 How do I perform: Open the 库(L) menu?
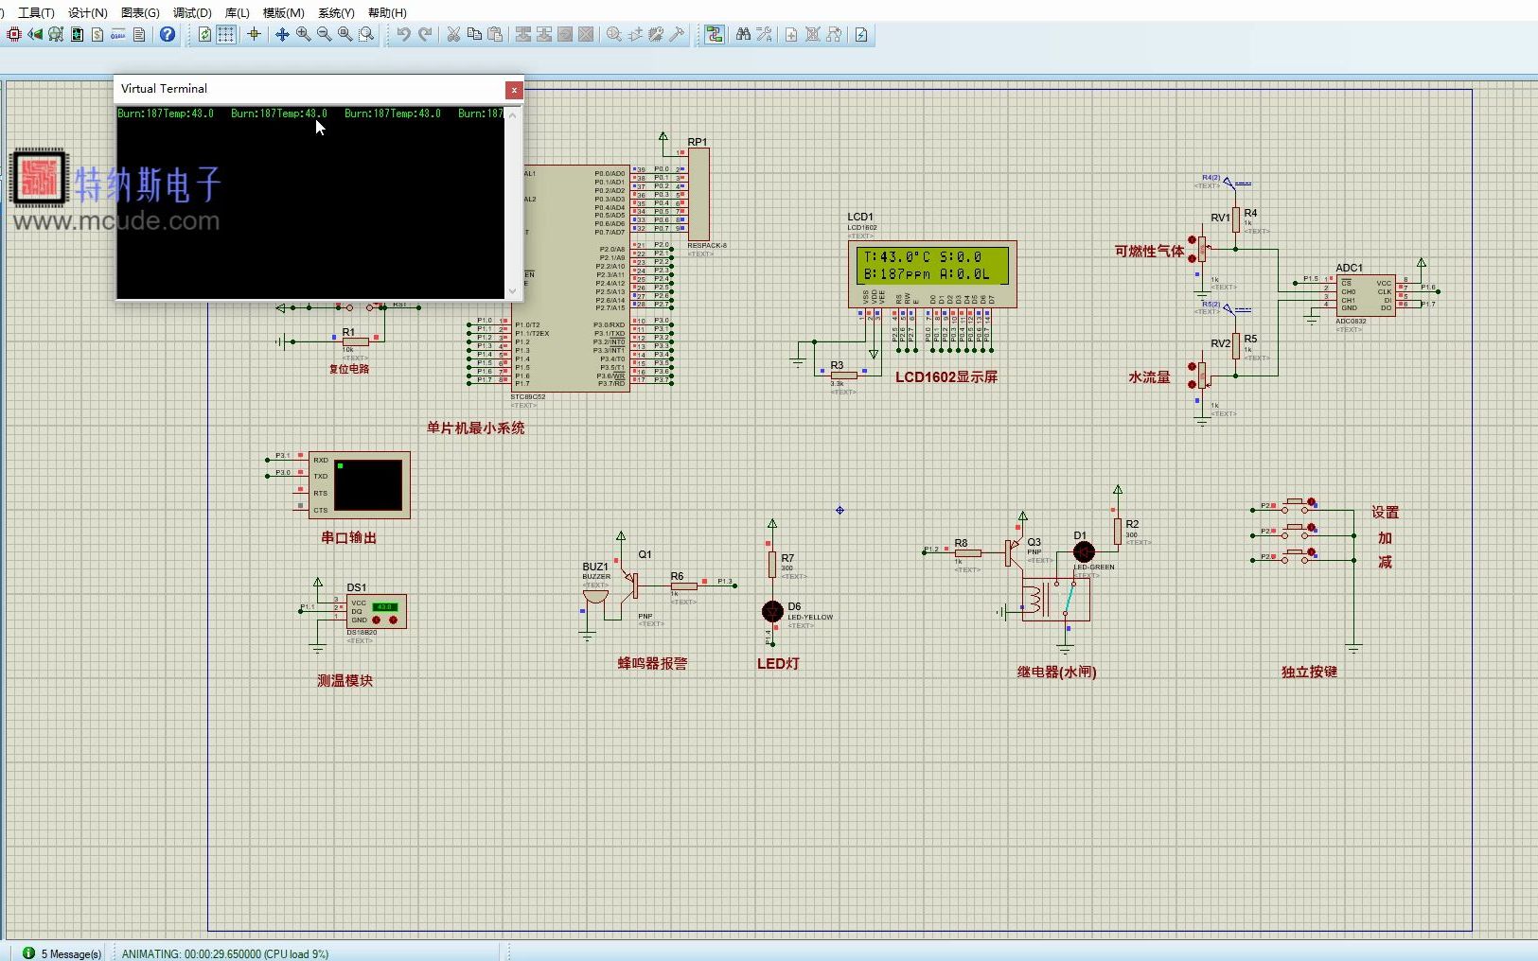coord(238,12)
